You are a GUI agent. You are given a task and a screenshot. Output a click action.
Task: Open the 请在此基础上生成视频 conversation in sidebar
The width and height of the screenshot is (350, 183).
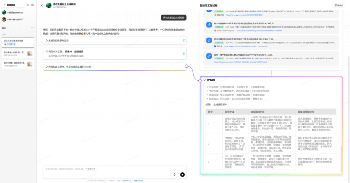click(x=18, y=42)
